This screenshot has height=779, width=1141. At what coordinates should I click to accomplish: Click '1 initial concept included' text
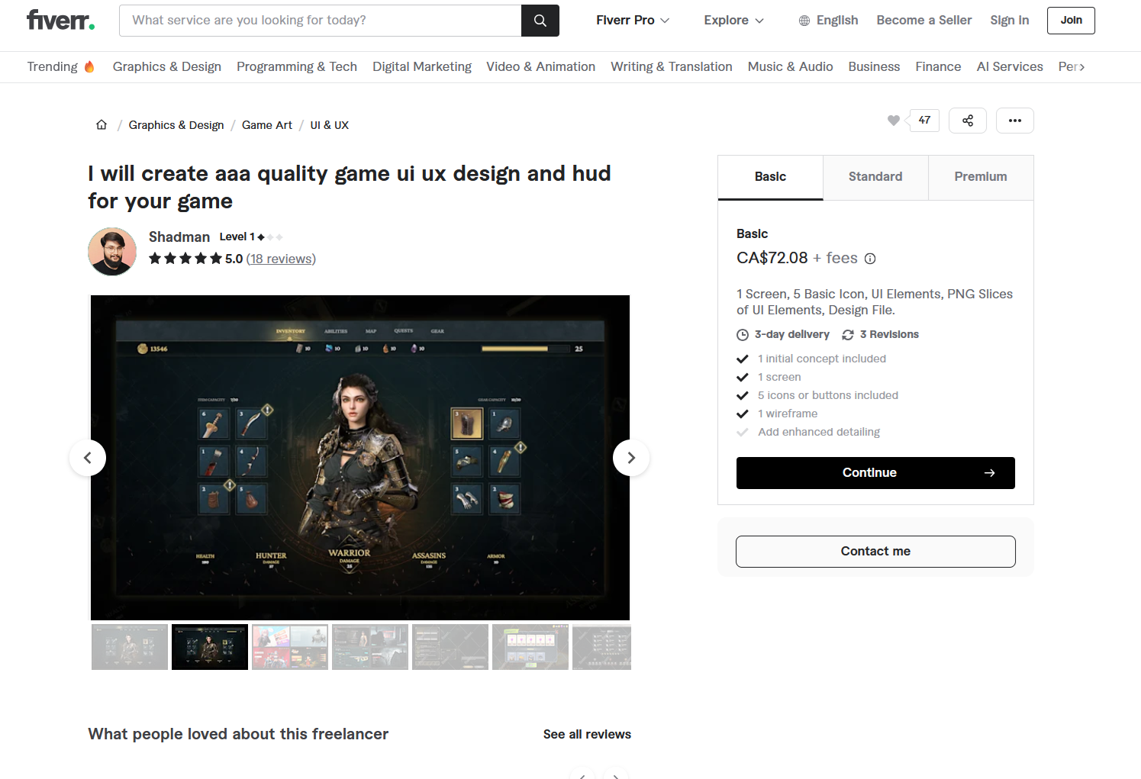[822, 359]
